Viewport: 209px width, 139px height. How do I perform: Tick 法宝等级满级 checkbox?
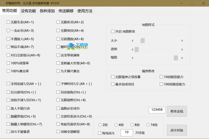pos(58,55)
